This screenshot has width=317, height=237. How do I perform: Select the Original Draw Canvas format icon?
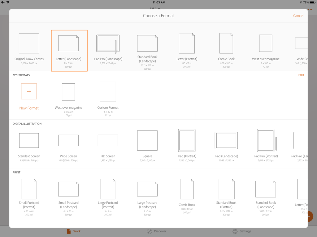29,43
